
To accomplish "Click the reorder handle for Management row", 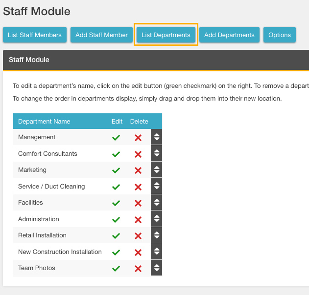I will click(156, 137).
